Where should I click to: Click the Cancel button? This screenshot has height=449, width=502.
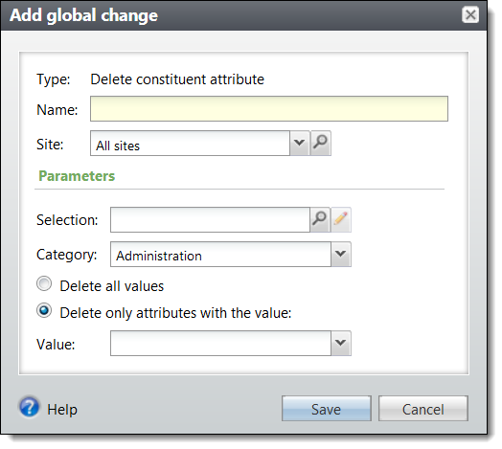click(423, 409)
